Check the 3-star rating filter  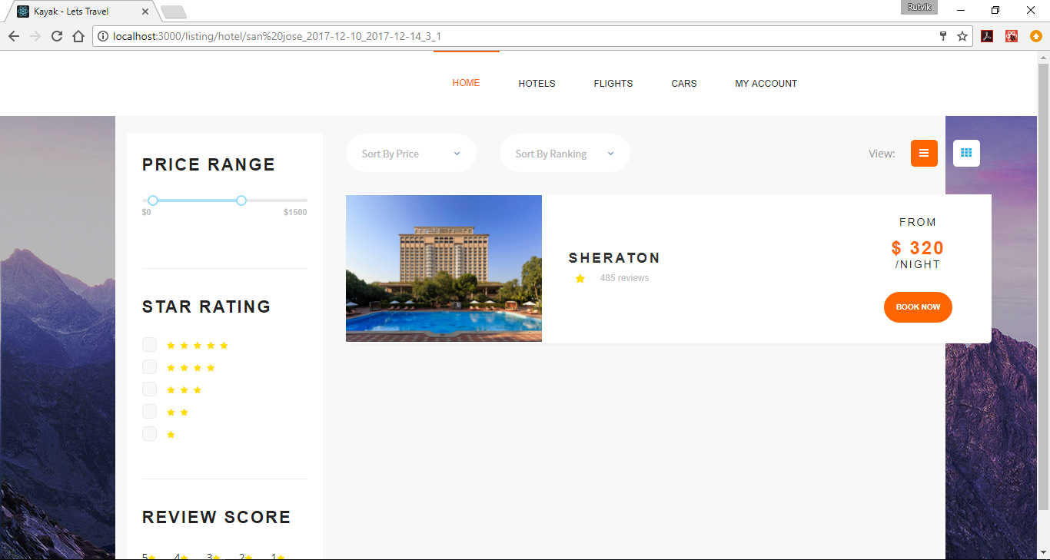point(149,389)
